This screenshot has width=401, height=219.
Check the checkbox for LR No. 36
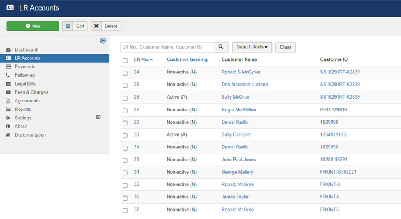point(125,198)
